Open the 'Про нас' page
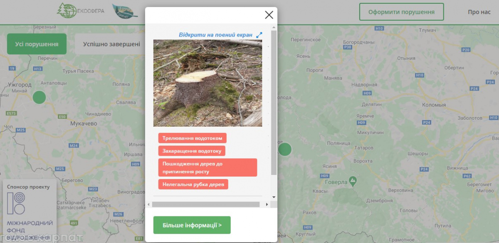The image size is (499, 243). (x=479, y=12)
